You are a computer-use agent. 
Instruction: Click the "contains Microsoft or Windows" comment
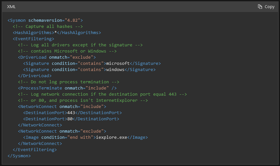pos(67,51)
